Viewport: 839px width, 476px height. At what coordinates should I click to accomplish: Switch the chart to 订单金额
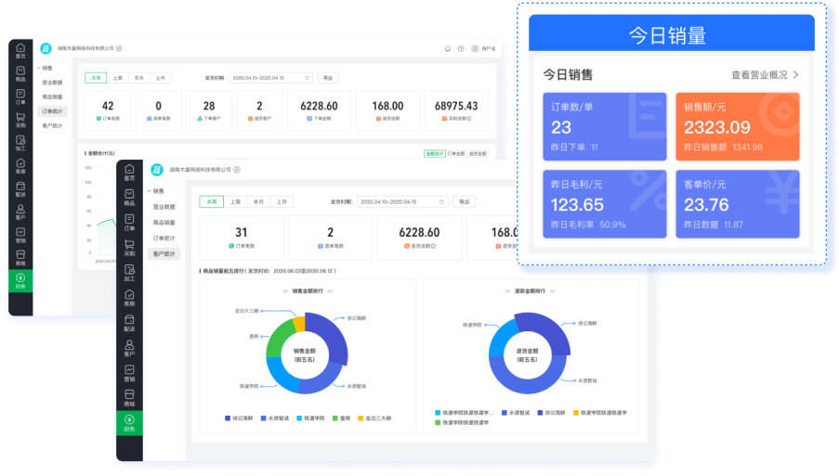[455, 153]
